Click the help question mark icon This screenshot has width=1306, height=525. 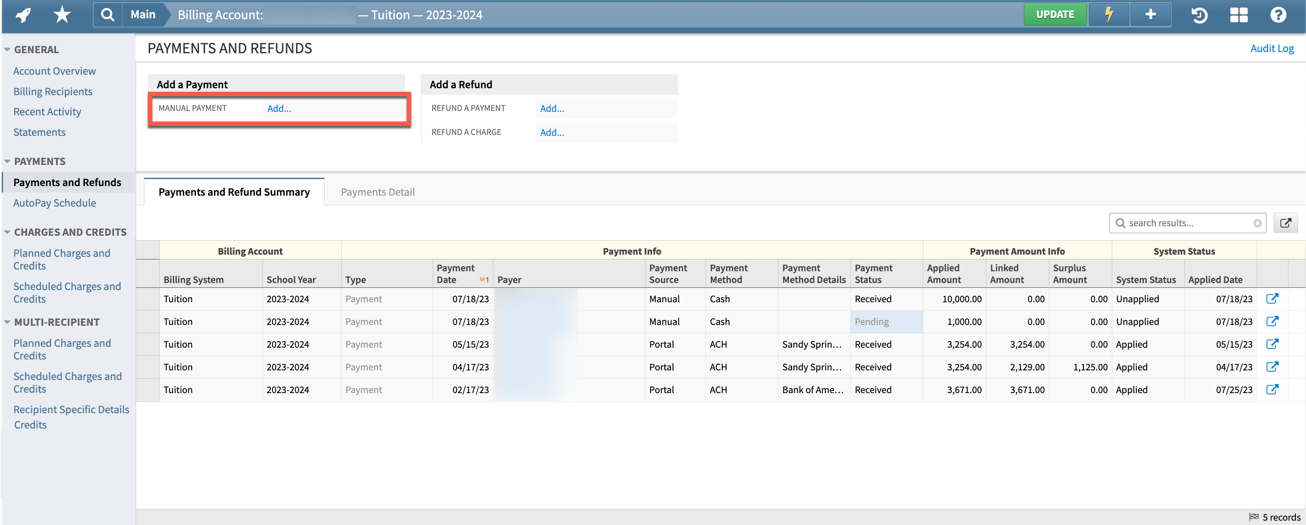point(1278,16)
